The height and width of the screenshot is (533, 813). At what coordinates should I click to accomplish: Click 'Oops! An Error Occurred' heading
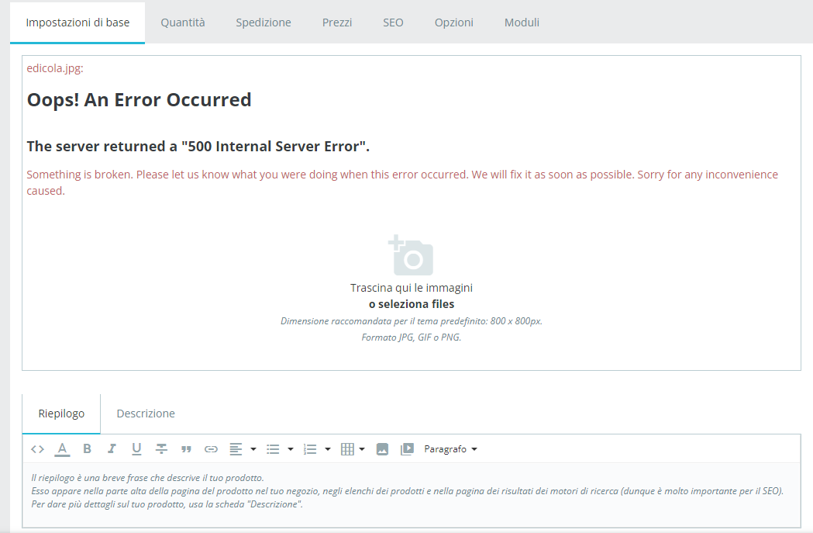click(139, 99)
